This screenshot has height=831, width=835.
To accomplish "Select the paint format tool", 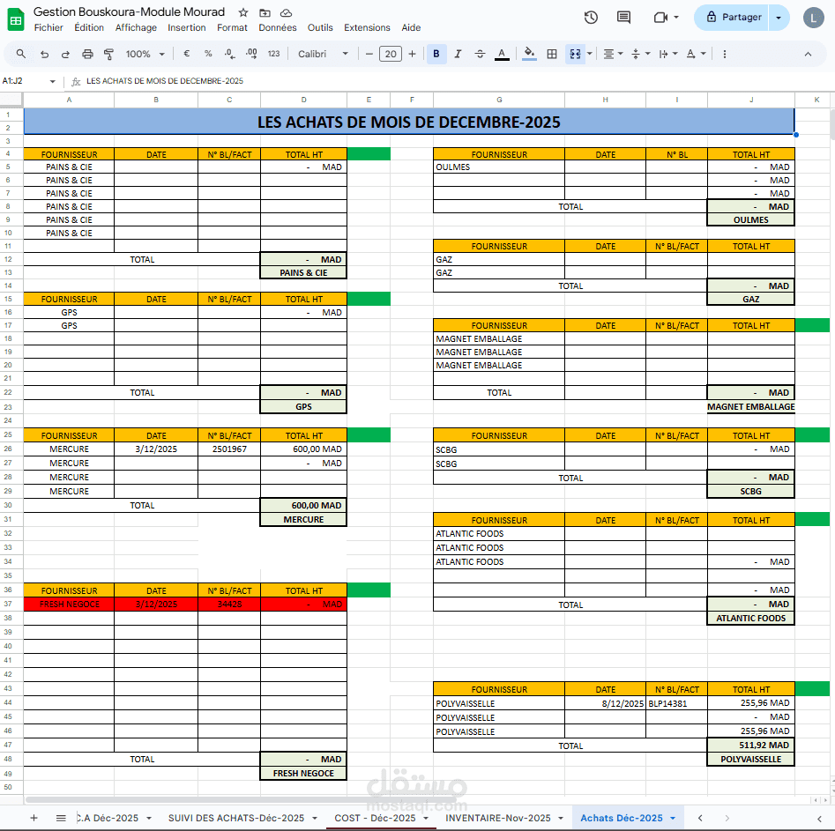I will coord(108,54).
